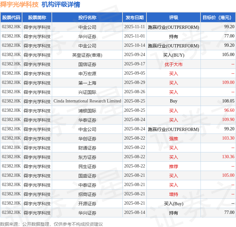
Task: Select the 国盛证券 cell
Action: coord(87,176)
